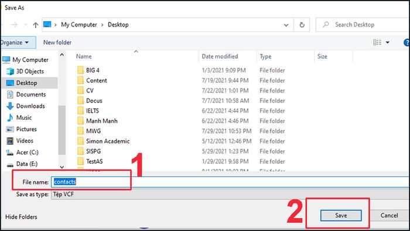The height and width of the screenshot is (231, 410).
Task: Open the Organize dropdown menu
Action: (x=15, y=42)
